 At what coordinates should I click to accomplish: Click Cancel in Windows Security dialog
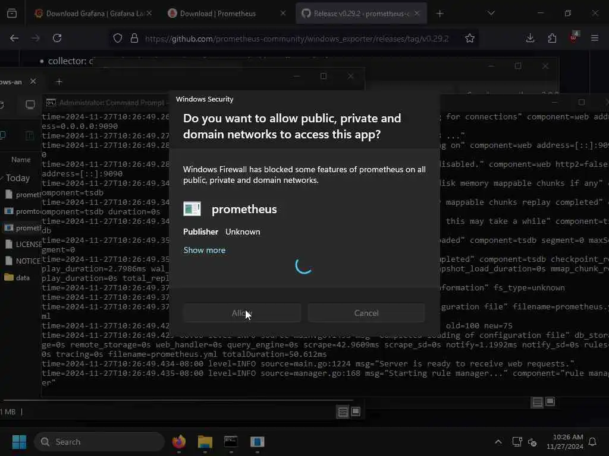(x=366, y=313)
